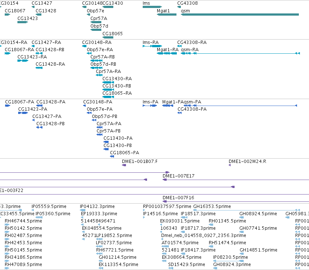The height and width of the screenshot is (270, 309).
Task: Select the Obp57d-RB transcript label
Action: click(103, 64)
